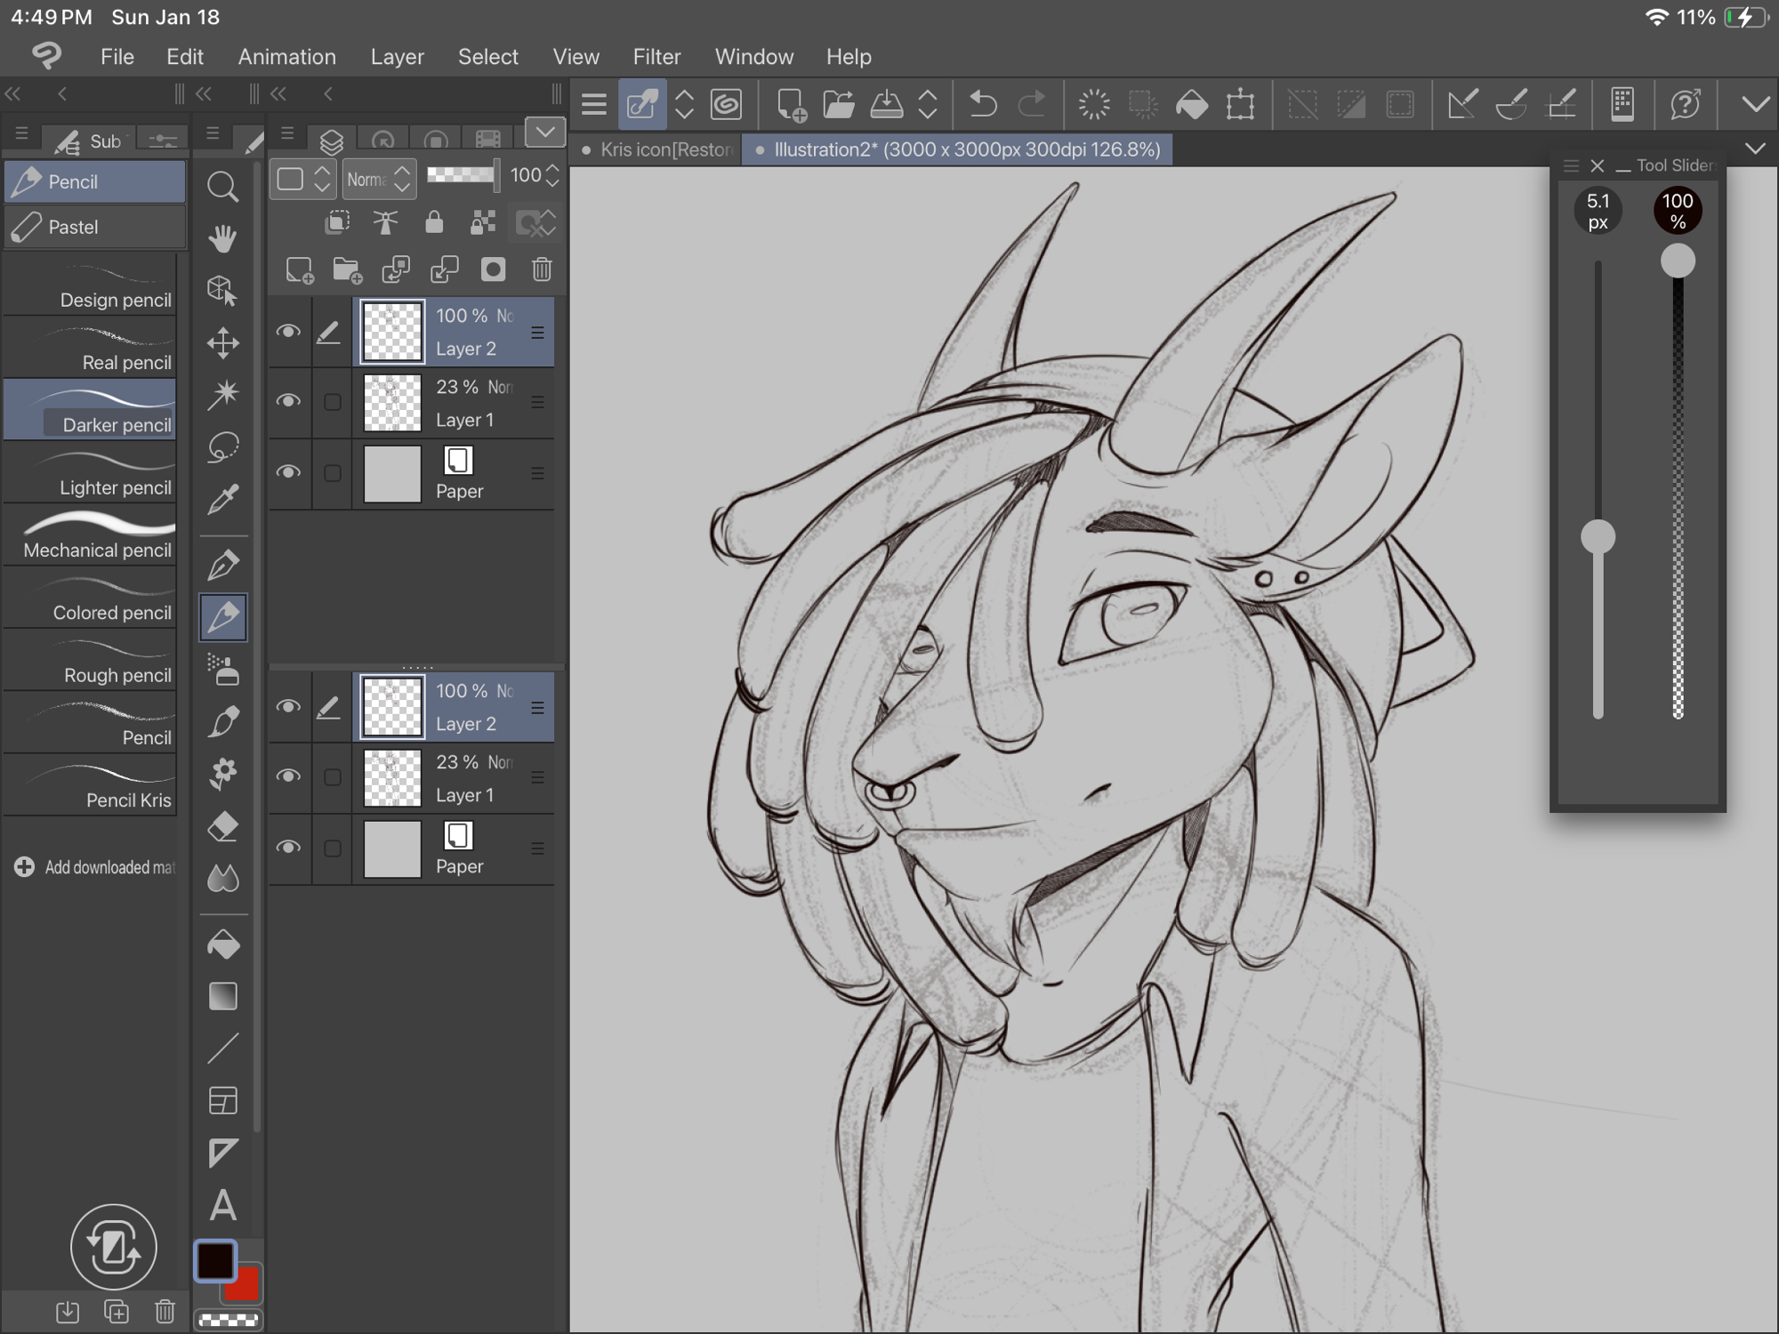Select the Hand move tool
Image resolution: width=1779 pixels, height=1334 pixels.
[222, 238]
